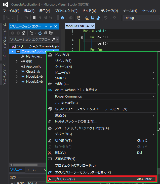Choose プロパティ(R) properties entry
The width and height of the screenshot is (160, 184).
(x=101, y=179)
